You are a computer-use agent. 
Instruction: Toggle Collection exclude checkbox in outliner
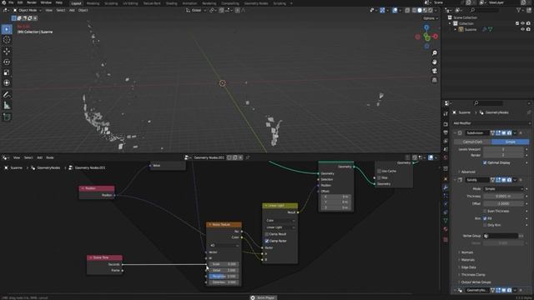[517, 23]
